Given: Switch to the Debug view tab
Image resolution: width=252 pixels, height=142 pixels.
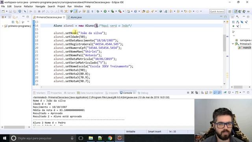Looking at the screenshot, I should click(x=143, y=93).
